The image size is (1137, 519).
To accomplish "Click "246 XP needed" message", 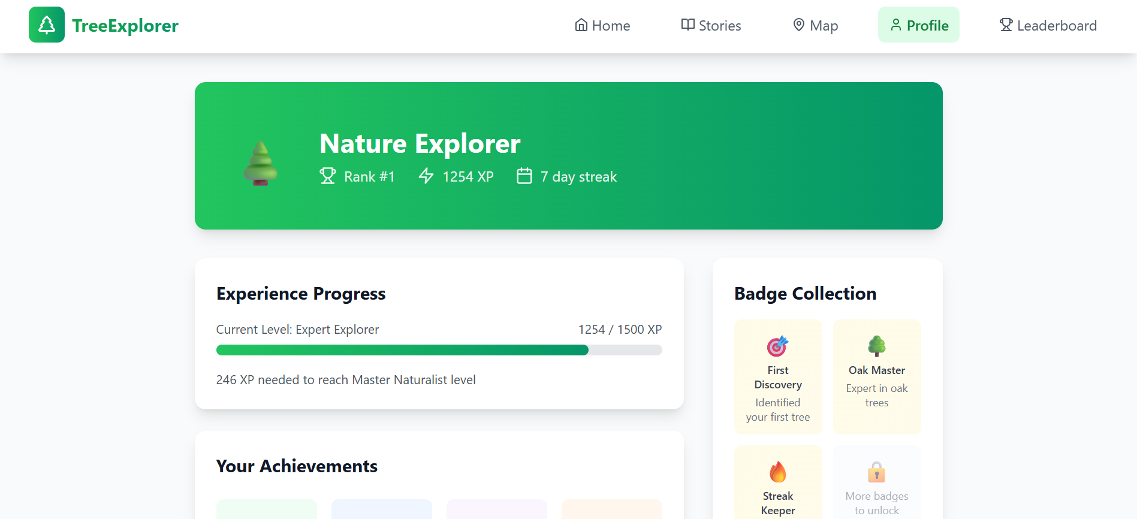I will tap(346, 380).
